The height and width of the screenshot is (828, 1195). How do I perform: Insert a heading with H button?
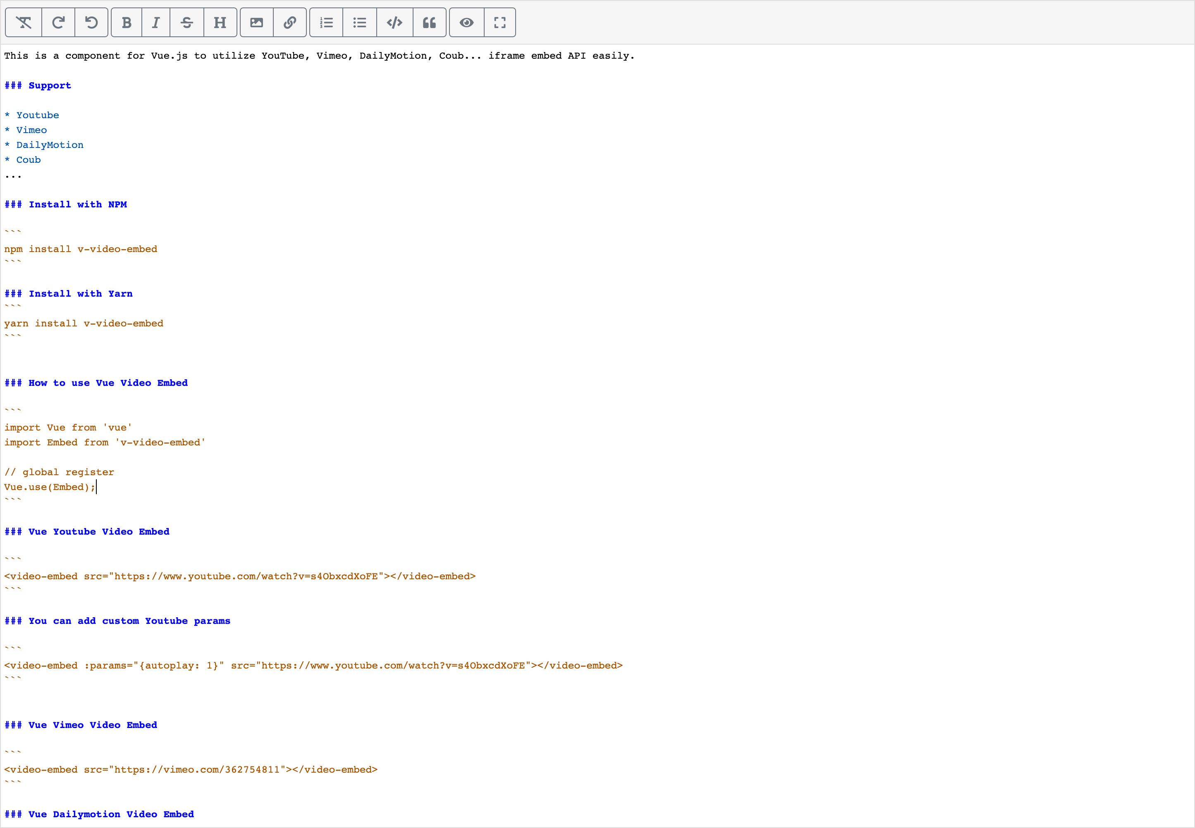(220, 22)
